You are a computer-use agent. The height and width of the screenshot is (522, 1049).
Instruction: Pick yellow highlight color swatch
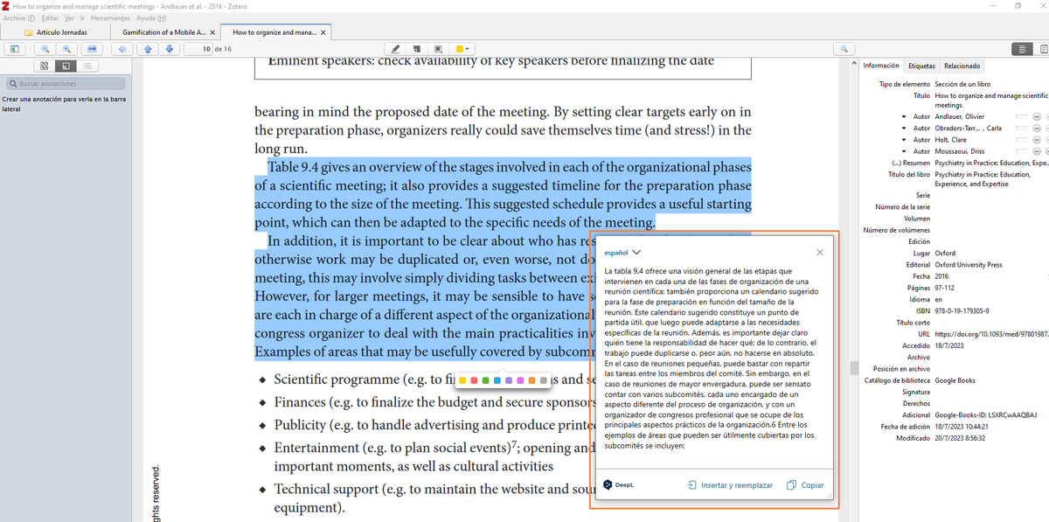pos(463,380)
